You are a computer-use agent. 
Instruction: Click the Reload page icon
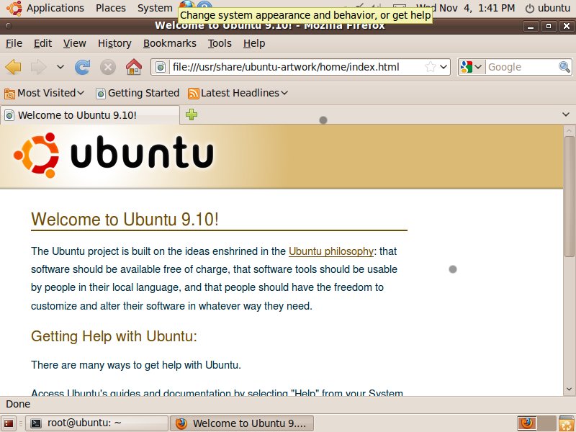83,67
